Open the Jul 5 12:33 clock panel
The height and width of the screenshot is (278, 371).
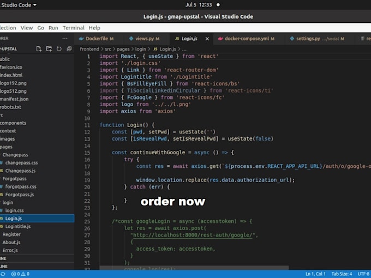click(x=199, y=5)
